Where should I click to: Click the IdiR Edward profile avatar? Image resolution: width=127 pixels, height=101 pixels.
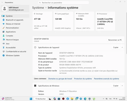(5, 9)
